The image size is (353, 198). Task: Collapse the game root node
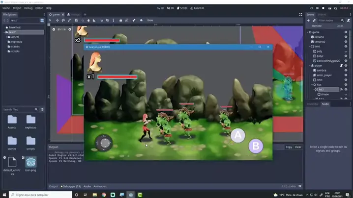click(308, 32)
